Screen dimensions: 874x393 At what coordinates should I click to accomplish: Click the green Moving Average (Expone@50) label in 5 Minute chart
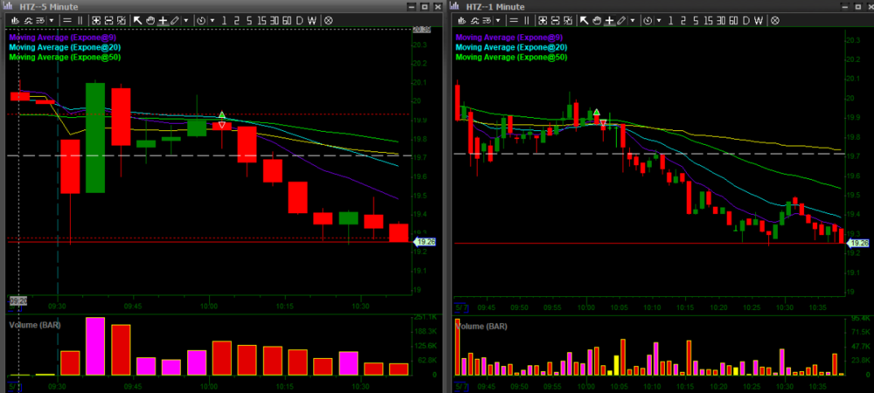[64, 57]
